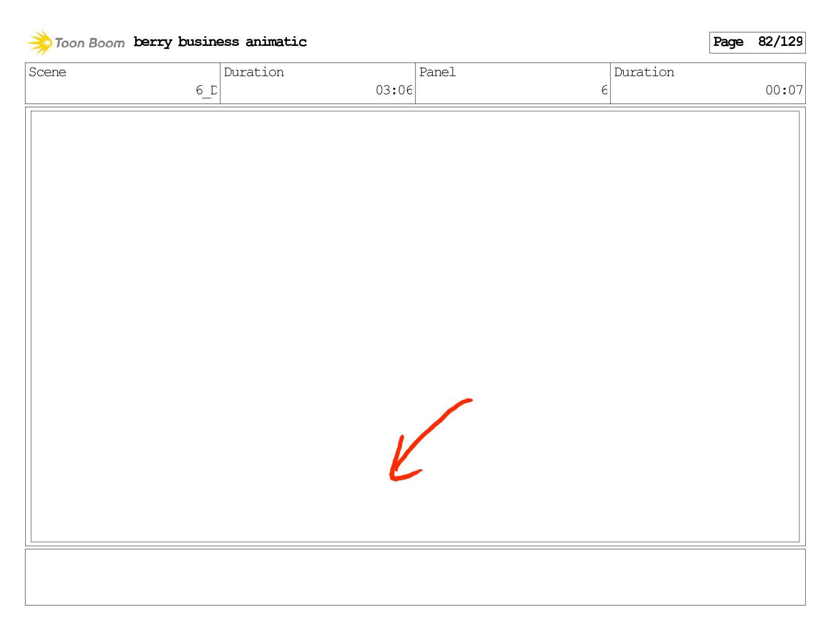
Task: Click the Panel number 6 cell
Action: pyautogui.click(x=513, y=83)
